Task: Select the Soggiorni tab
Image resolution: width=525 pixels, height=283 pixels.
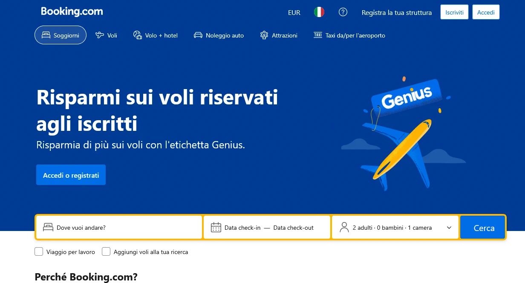Action: (x=61, y=35)
